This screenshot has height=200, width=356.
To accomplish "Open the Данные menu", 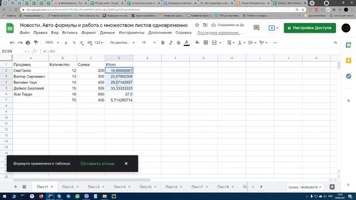I will [x=107, y=33].
